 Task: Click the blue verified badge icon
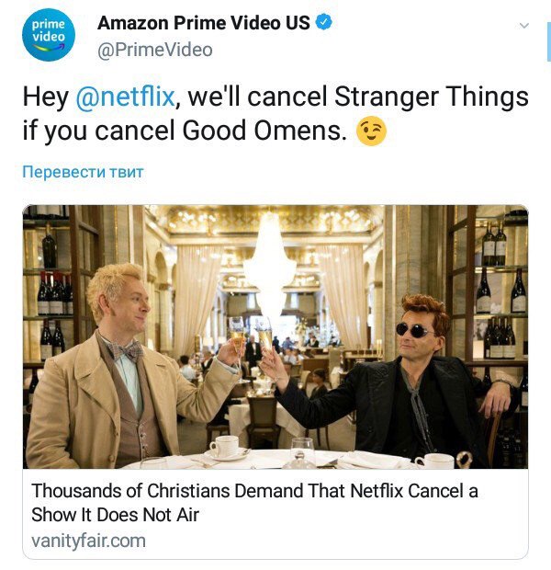click(x=323, y=23)
